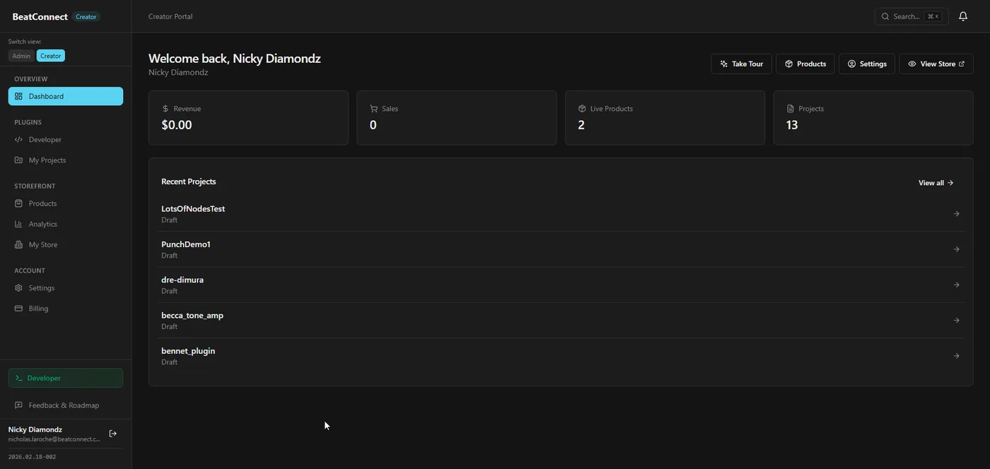Click the Billing card icon
The height and width of the screenshot is (469, 990).
click(18, 309)
